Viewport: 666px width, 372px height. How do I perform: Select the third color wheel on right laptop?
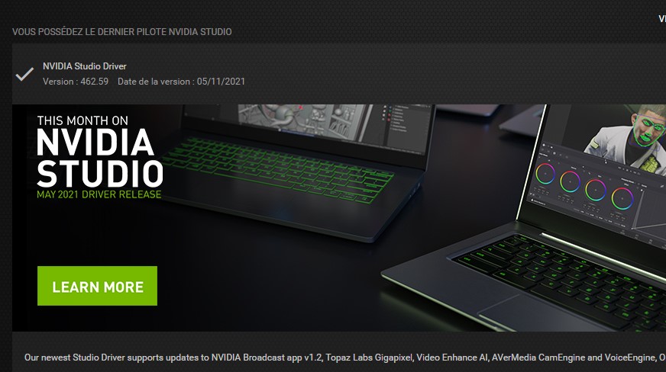point(596,189)
